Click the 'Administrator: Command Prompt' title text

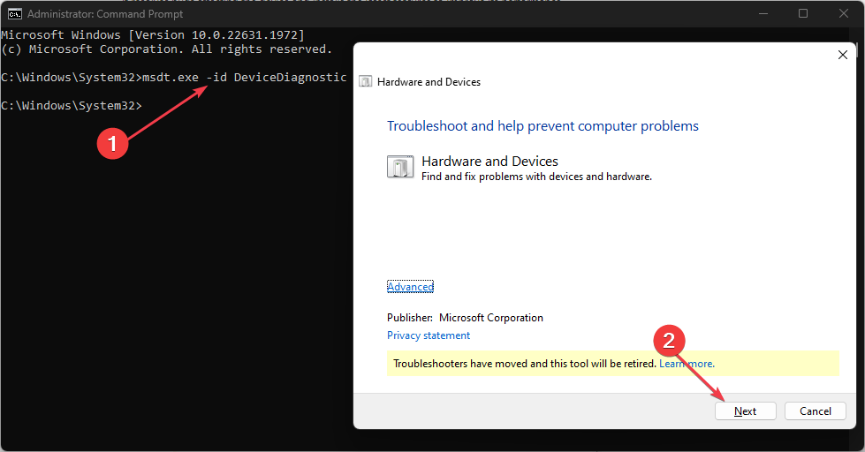click(x=105, y=14)
